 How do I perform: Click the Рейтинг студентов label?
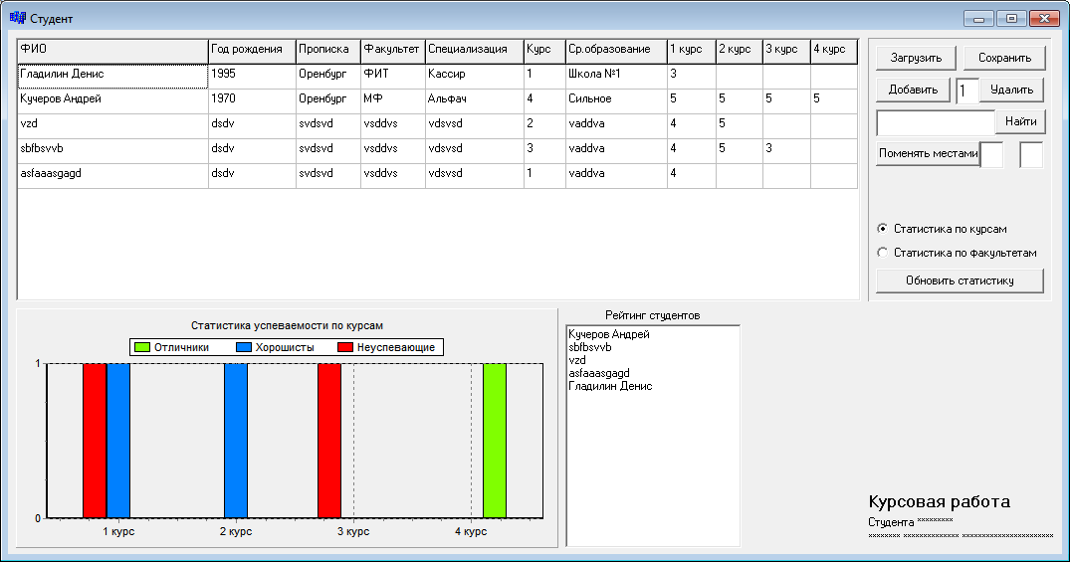(652, 315)
